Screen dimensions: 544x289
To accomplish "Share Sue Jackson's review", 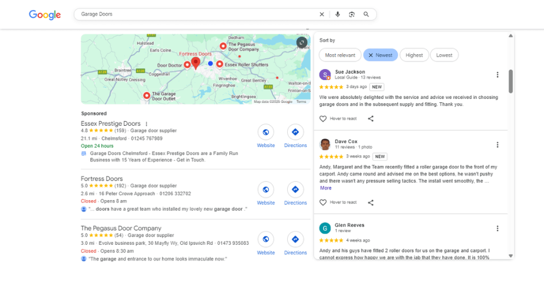I will coord(371,119).
